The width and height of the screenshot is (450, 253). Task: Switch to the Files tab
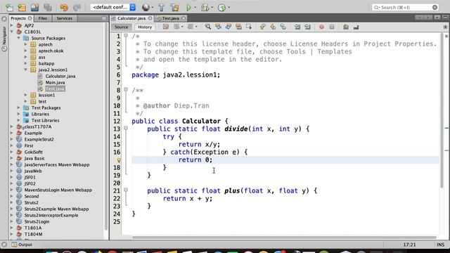tap(42, 18)
